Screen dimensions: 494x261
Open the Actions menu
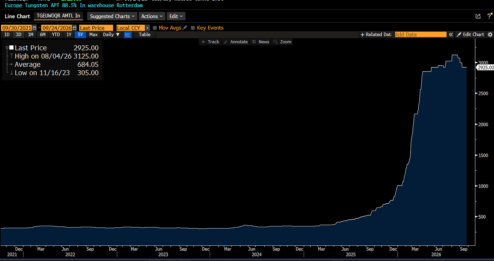click(152, 16)
